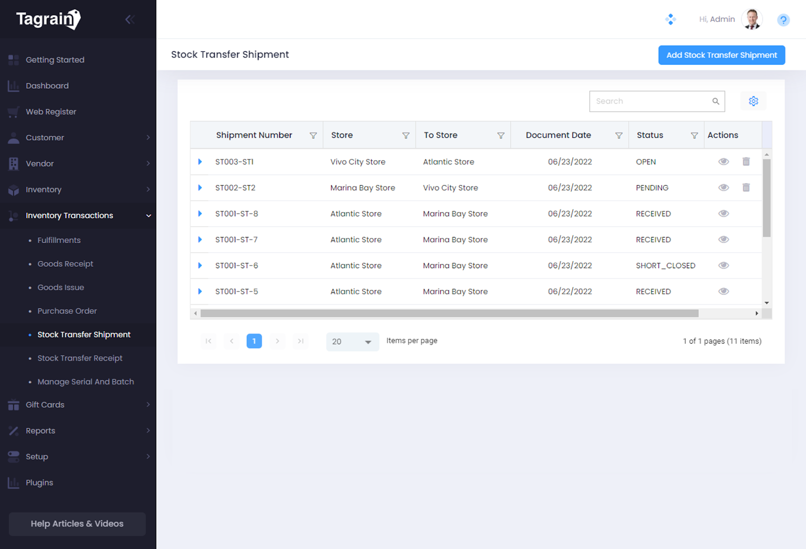The height and width of the screenshot is (549, 806).
Task: Open Help Articles & Videos
Action: point(77,523)
